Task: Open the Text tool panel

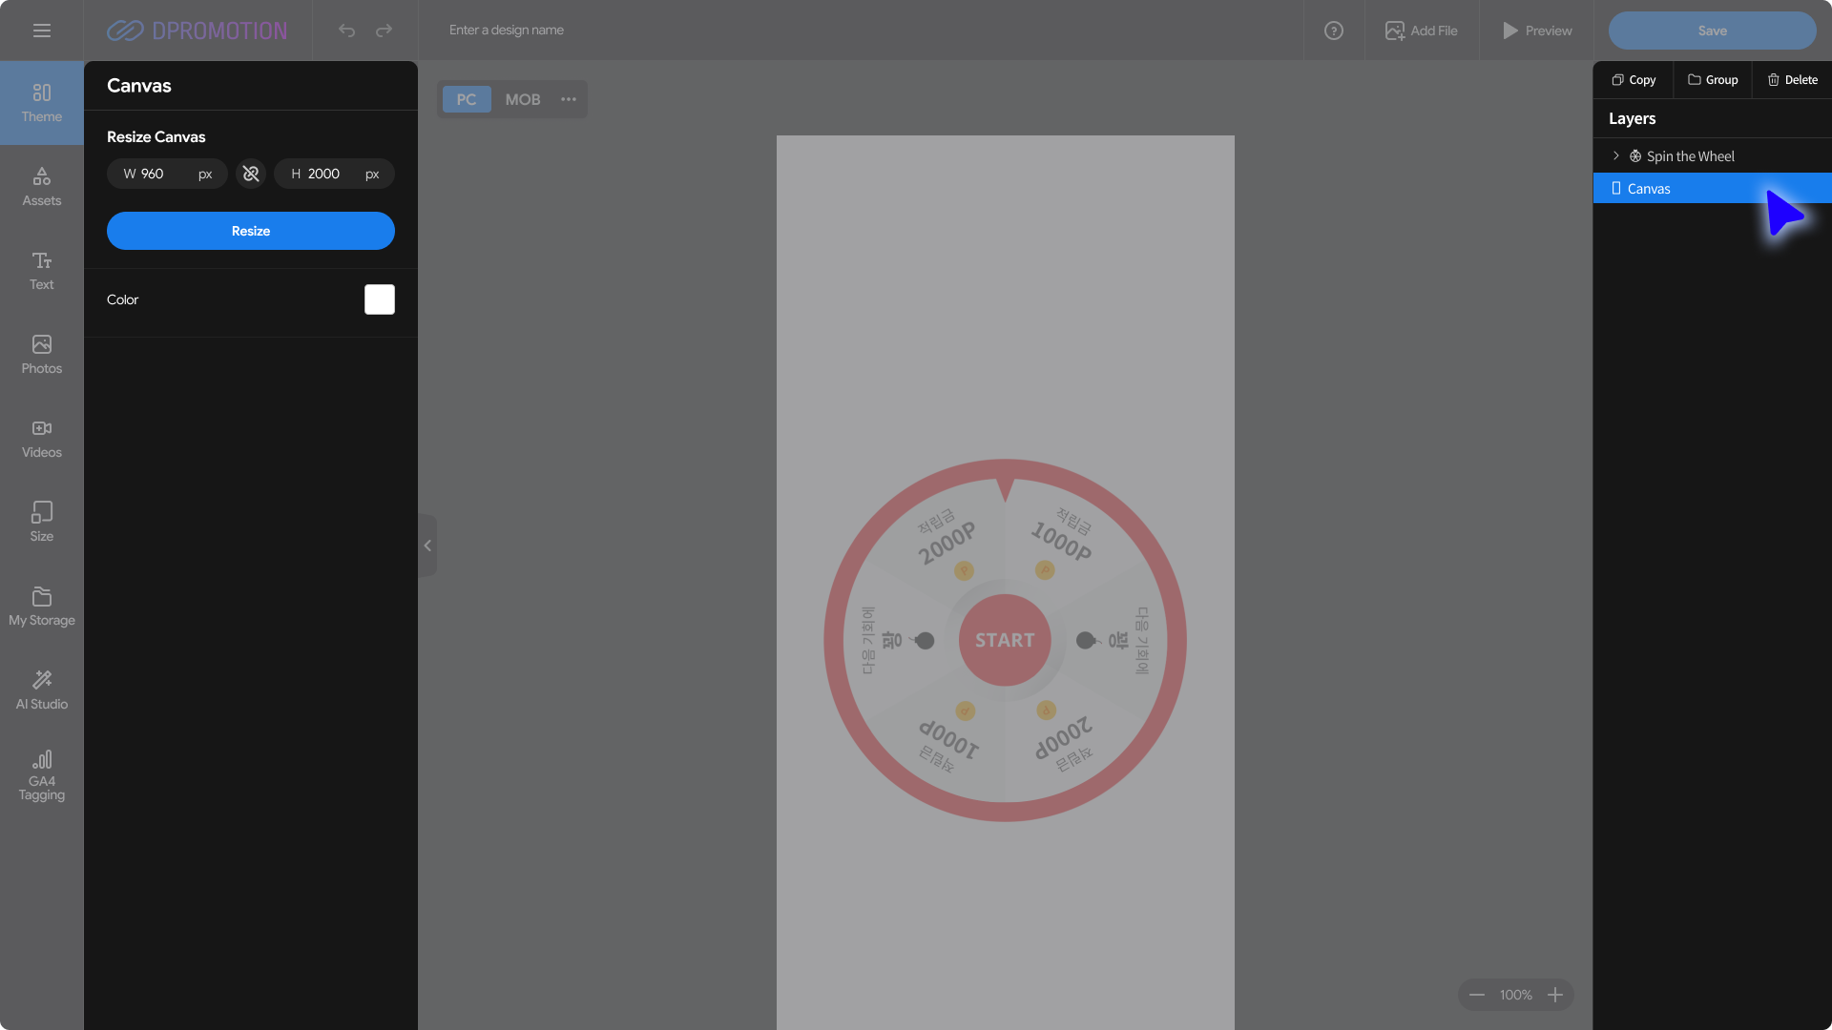Action: (41, 271)
